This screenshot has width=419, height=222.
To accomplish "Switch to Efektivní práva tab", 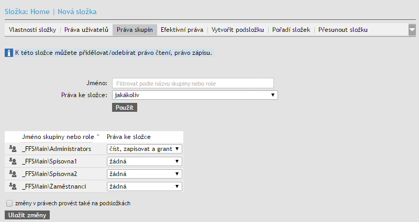I will coord(182,30).
